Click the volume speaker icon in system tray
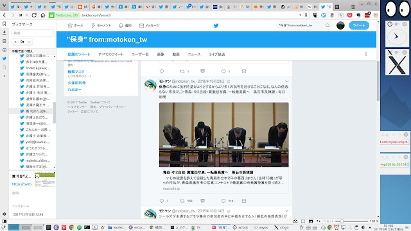 coord(363,227)
